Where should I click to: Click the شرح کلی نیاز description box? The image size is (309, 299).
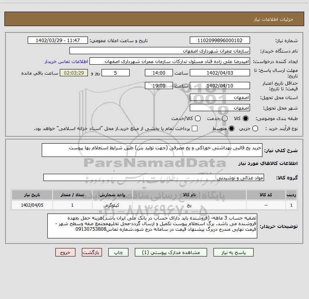click(x=152, y=150)
